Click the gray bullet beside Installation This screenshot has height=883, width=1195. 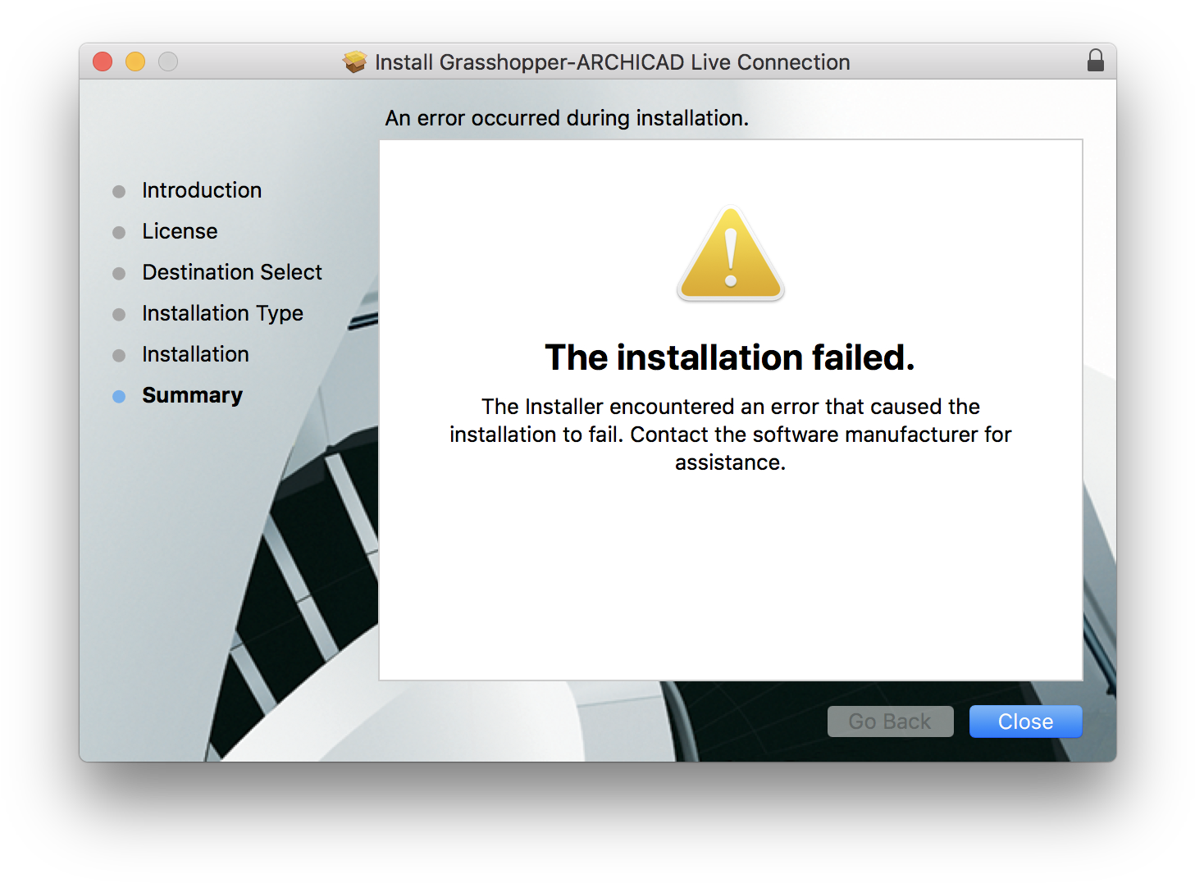click(119, 356)
